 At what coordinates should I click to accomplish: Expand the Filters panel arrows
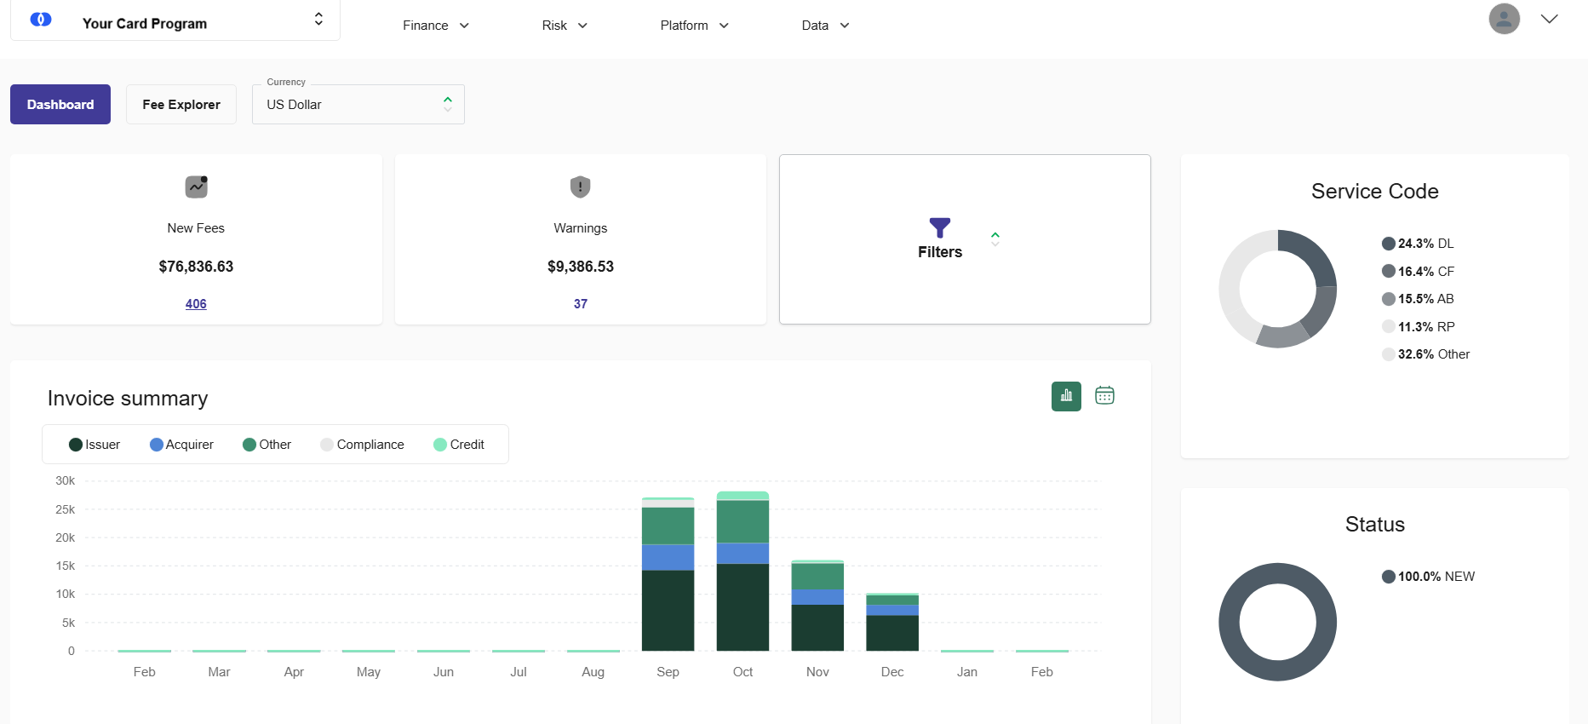click(x=995, y=239)
